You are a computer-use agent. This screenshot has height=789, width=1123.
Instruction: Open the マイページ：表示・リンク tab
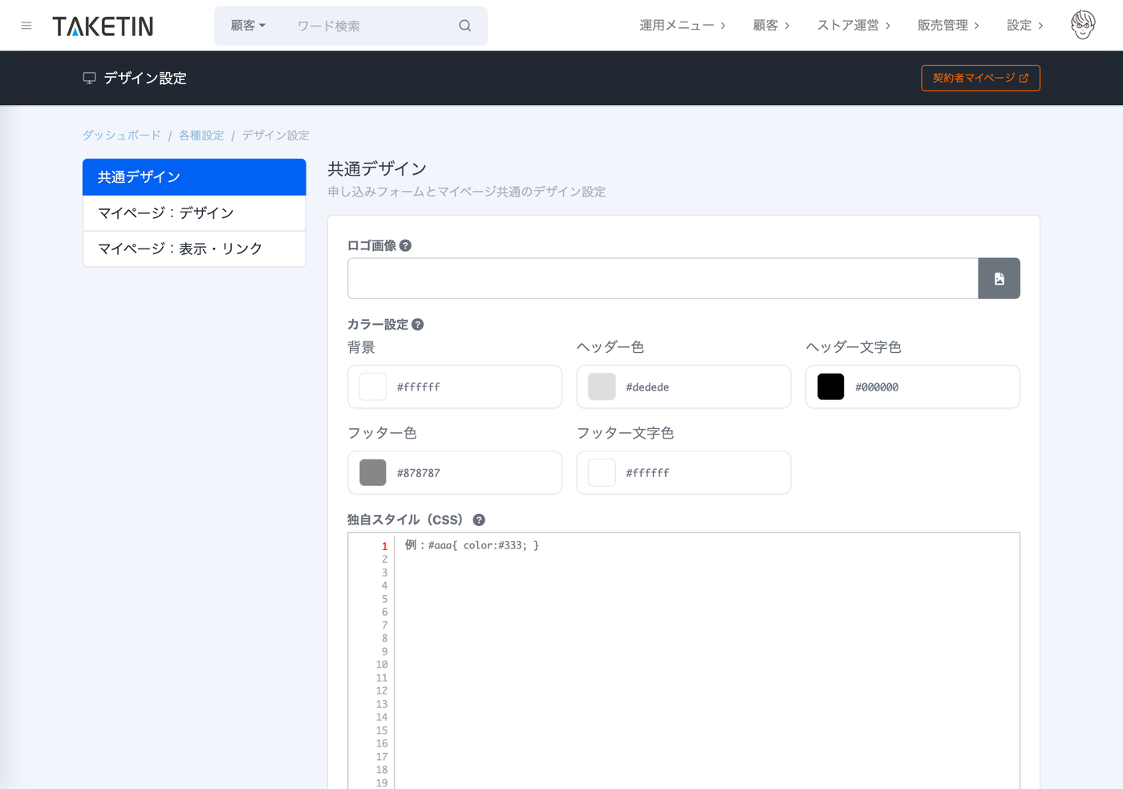pyautogui.click(x=194, y=249)
